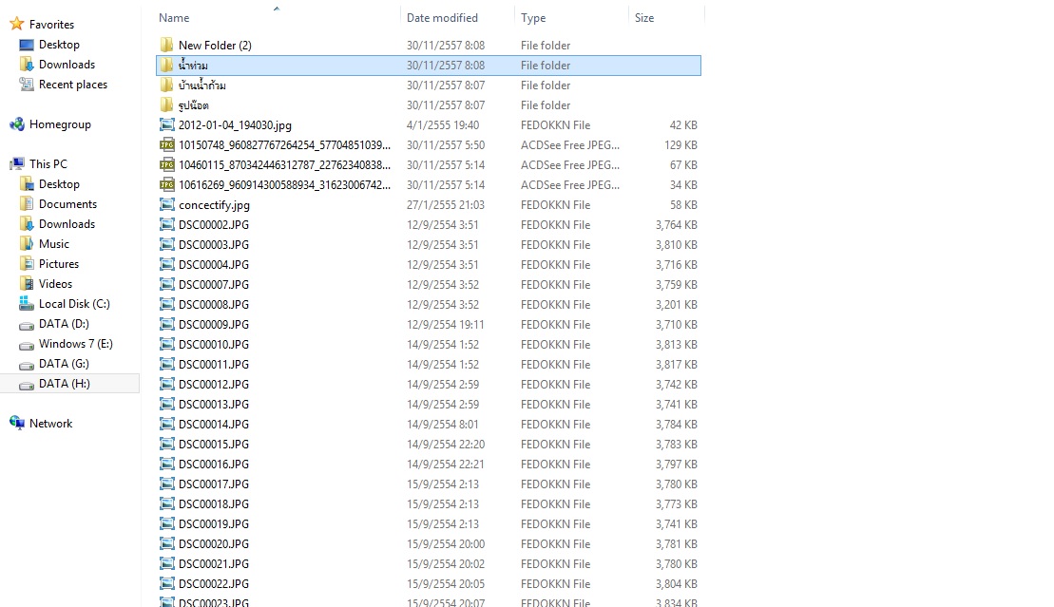Select the folder บ้านน้ำท้วม
Screen dimensions: 1054x607
click(x=429, y=85)
